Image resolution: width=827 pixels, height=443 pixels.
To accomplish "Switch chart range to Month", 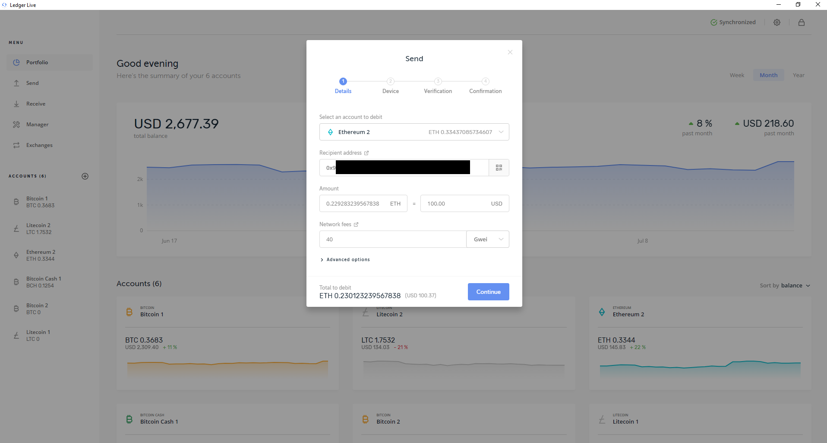I will coord(769,75).
